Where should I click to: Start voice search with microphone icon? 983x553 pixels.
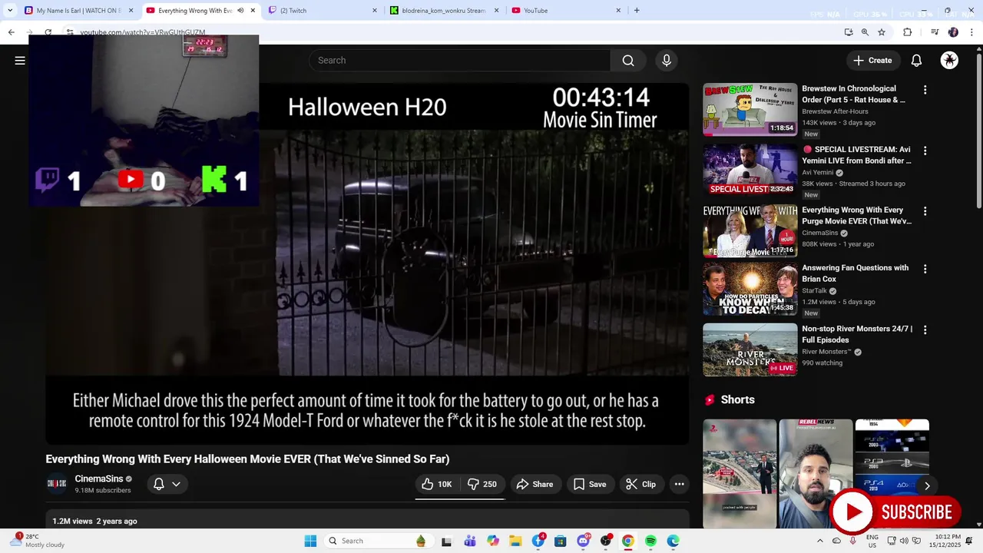point(667,61)
